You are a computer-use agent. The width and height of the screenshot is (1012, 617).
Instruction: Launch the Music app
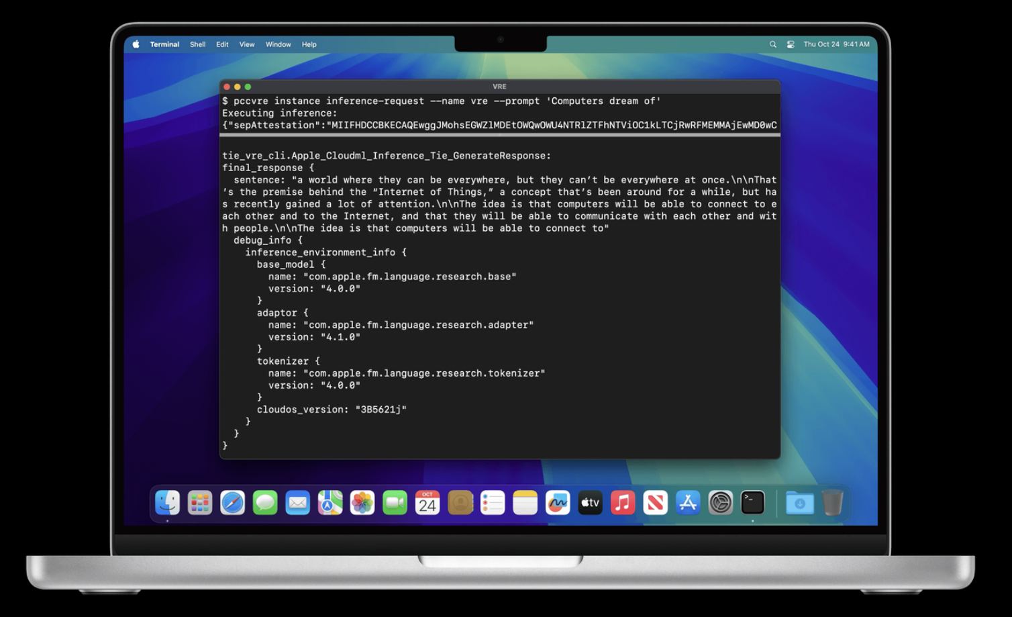coord(623,502)
